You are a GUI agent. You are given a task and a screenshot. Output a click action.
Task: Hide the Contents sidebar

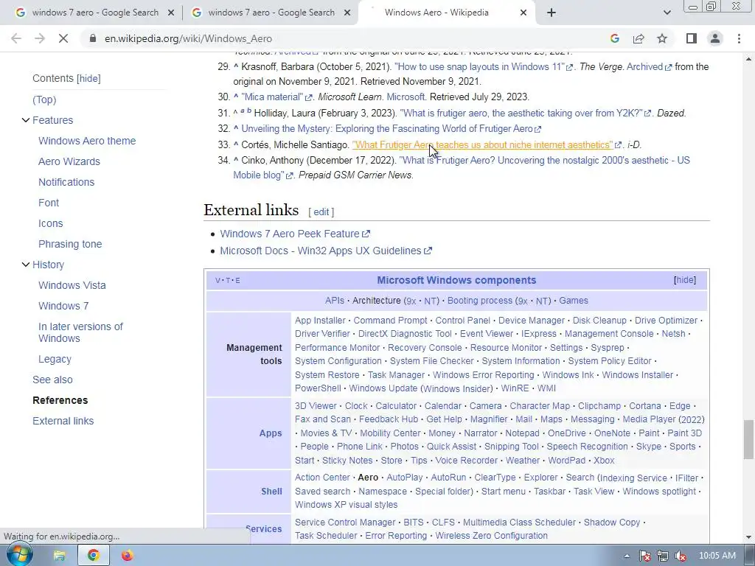[x=89, y=78]
